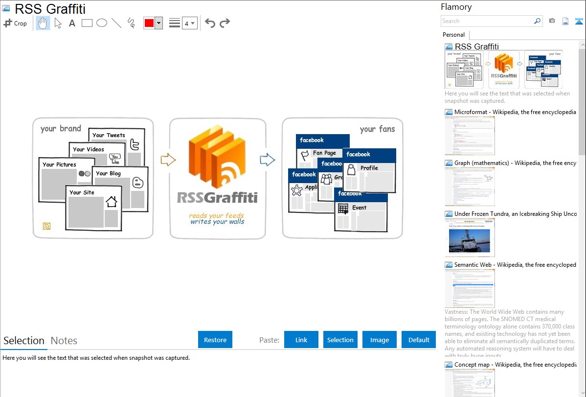Pick the Ellipse shape tool
This screenshot has width=586, height=397.
tap(102, 23)
